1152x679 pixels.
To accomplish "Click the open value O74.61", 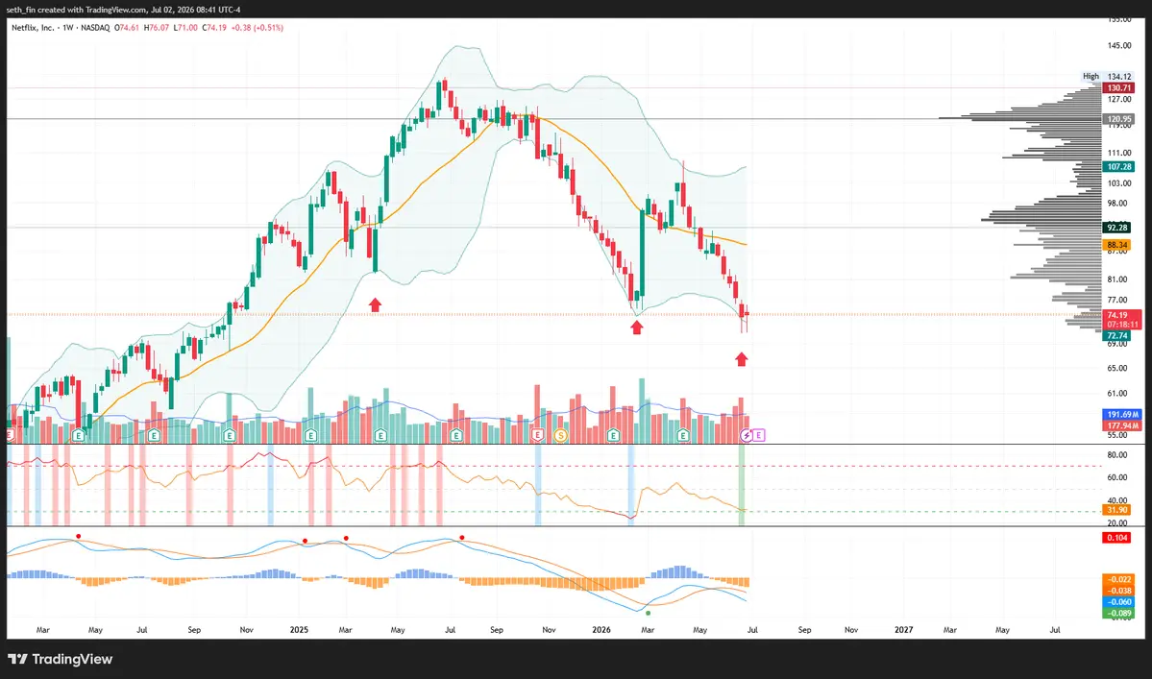I will (127, 28).
